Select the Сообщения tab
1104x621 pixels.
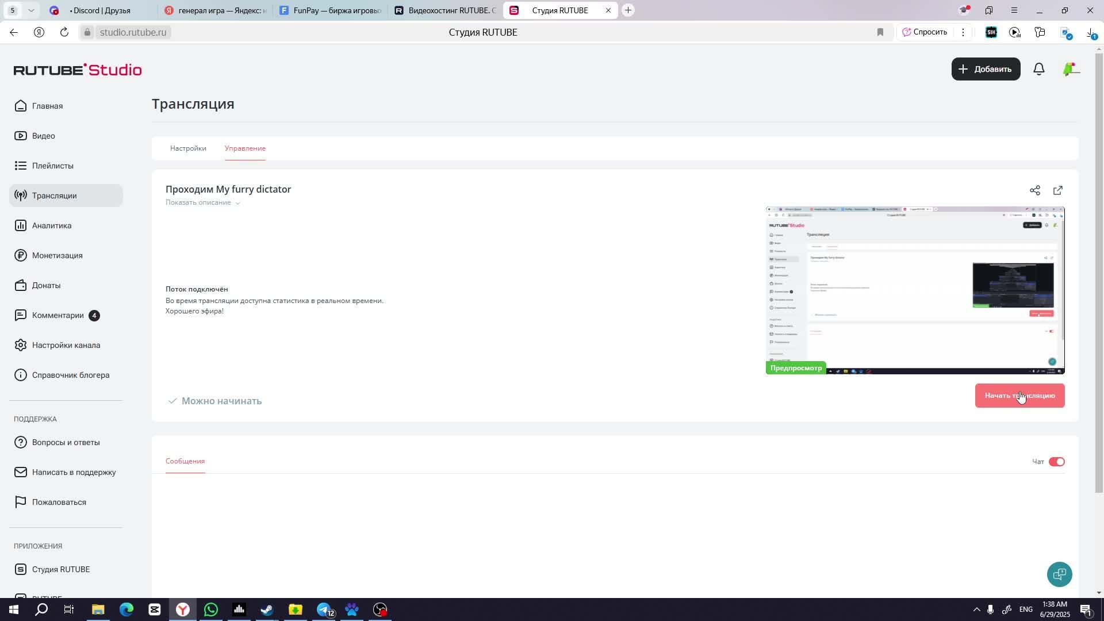tap(185, 461)
